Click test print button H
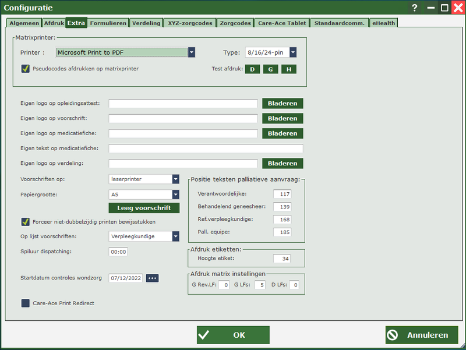466x350 pixels. click(289, 69)
